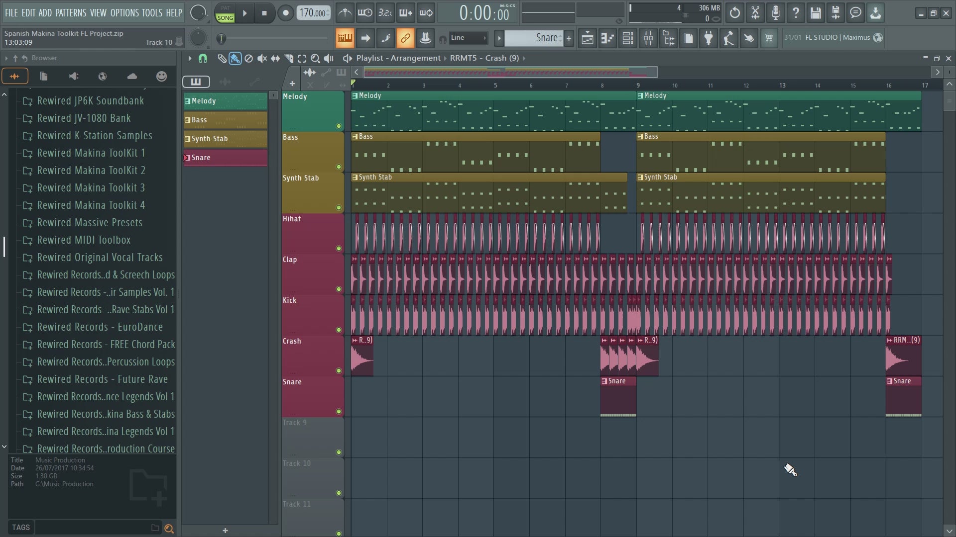Select the Zoom magnifier tool in playlist

315,58
